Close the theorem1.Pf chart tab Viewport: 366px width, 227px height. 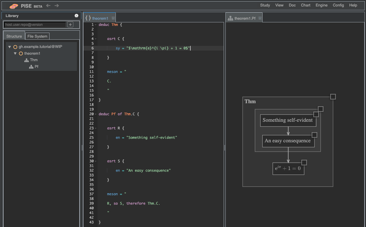(x=260, y=18)
